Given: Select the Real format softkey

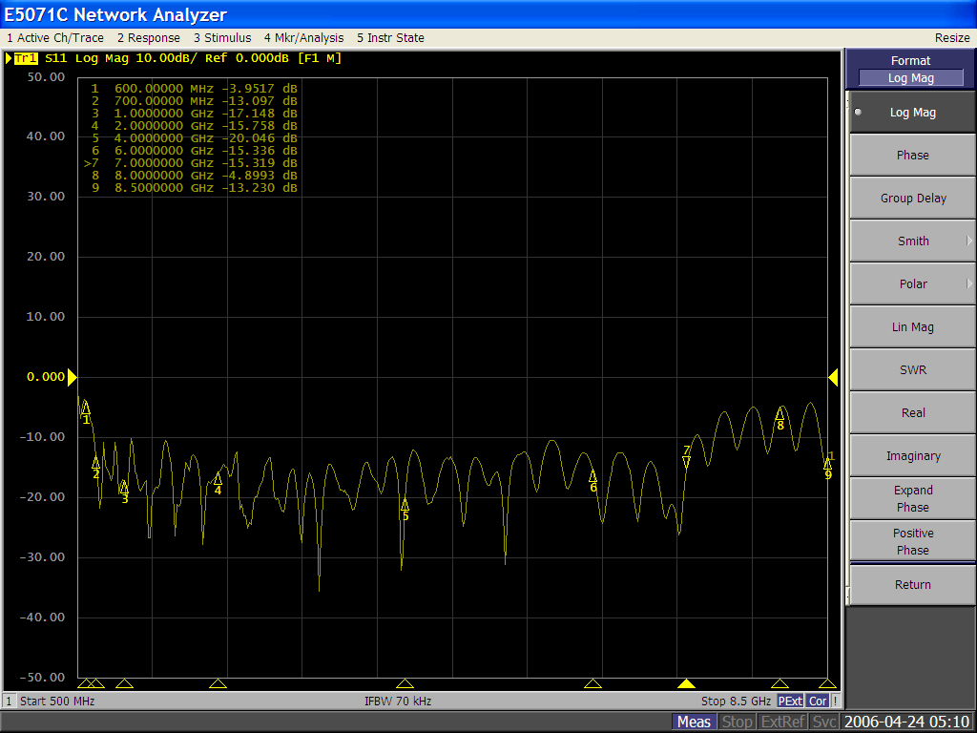Looking at the screenshot, I should coord(912,413).
